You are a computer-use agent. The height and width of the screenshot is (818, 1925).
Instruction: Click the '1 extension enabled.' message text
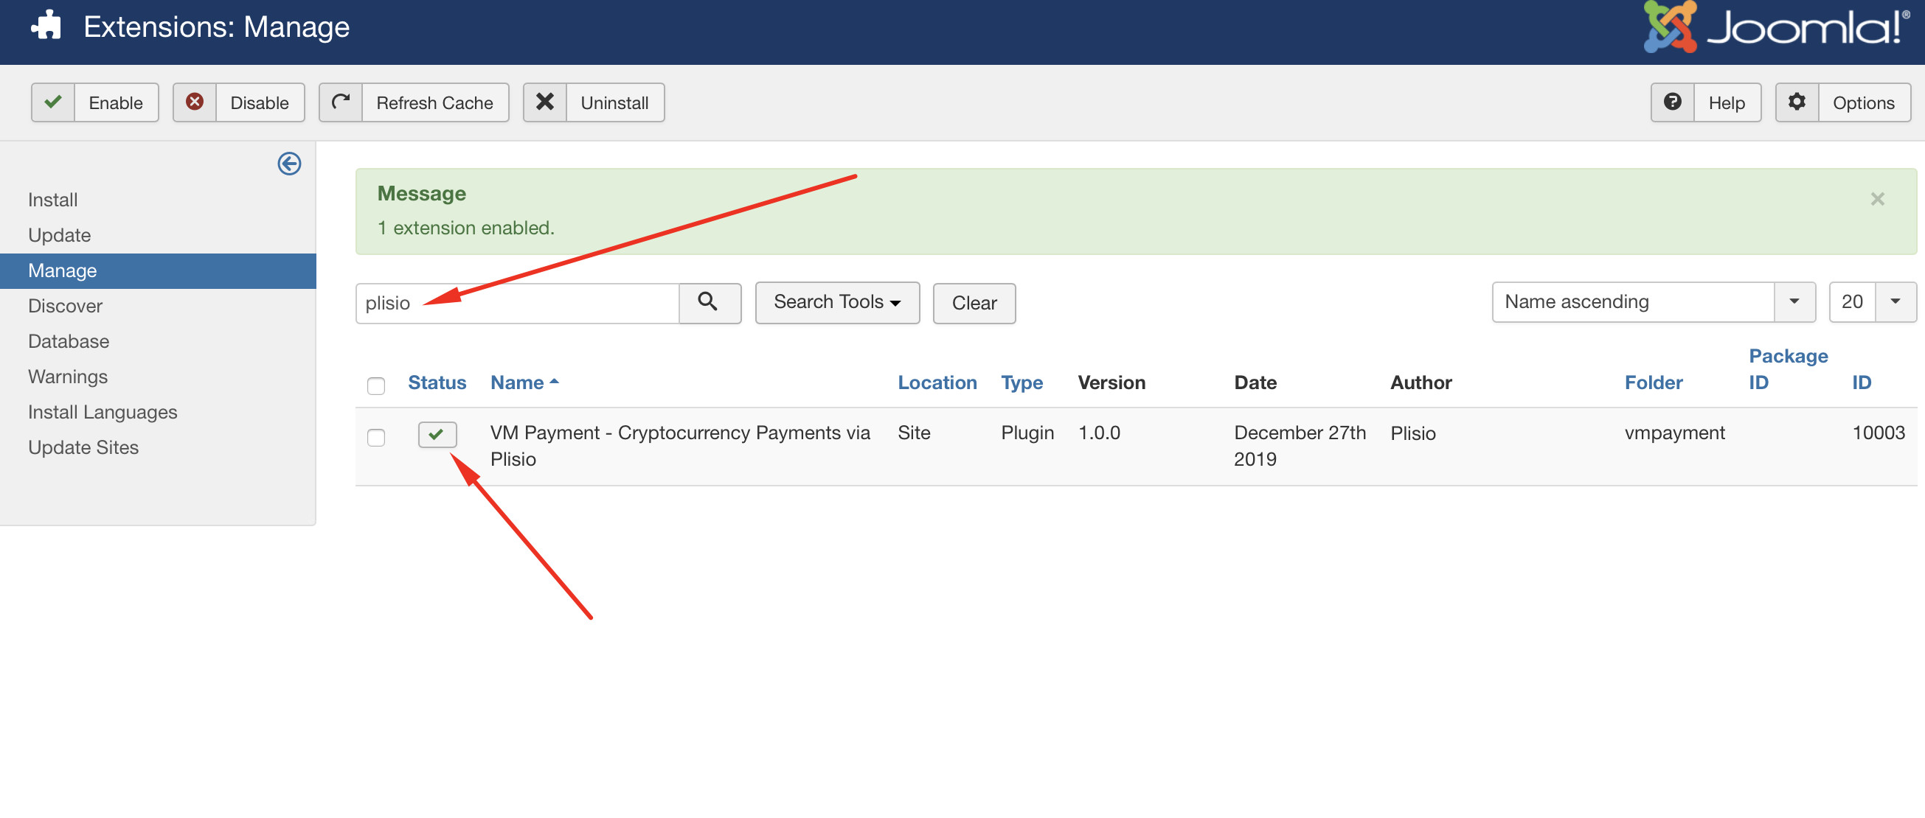coord(465,228)
